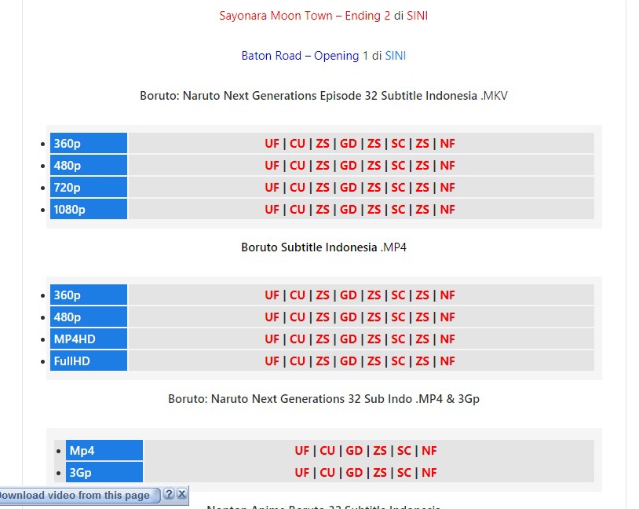Click UF link in the MP4 360p row
Screen dimensions: 639x509
tap(272, 295)
